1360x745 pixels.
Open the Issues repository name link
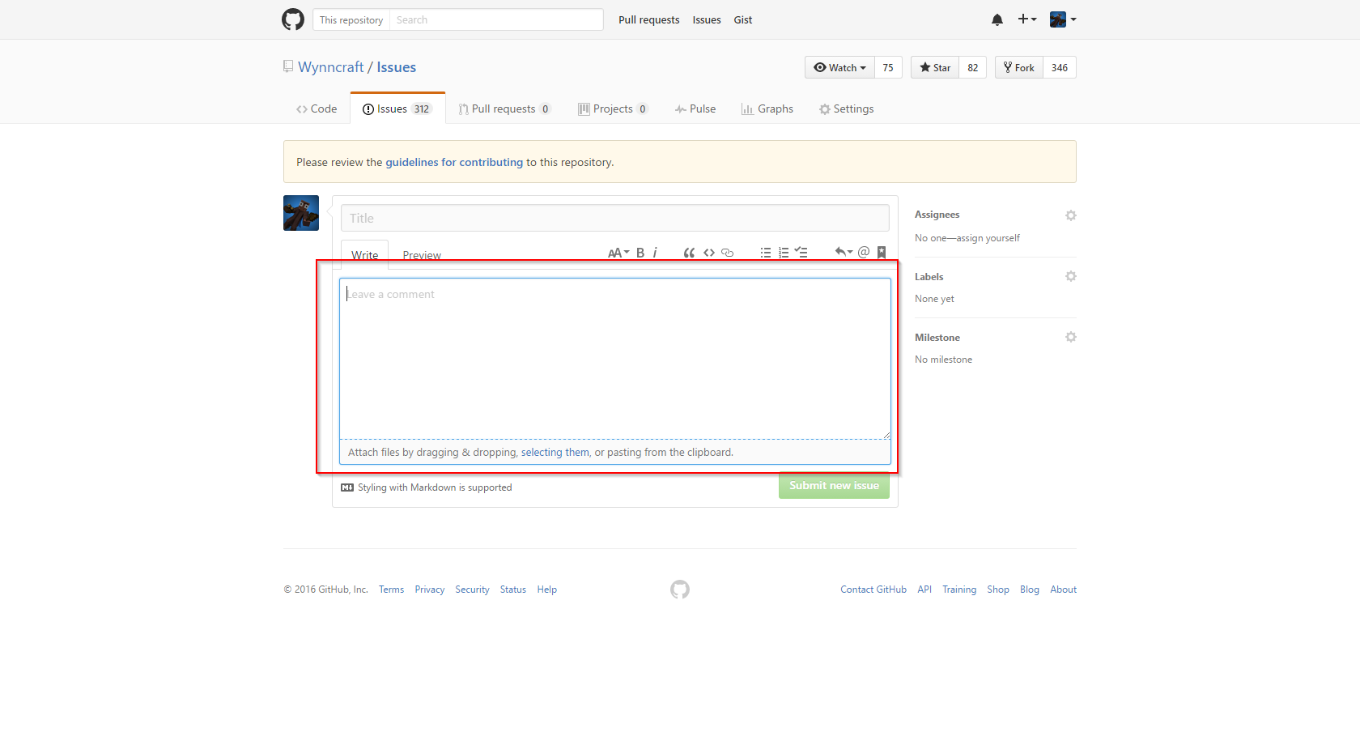[x=397, y=67]
